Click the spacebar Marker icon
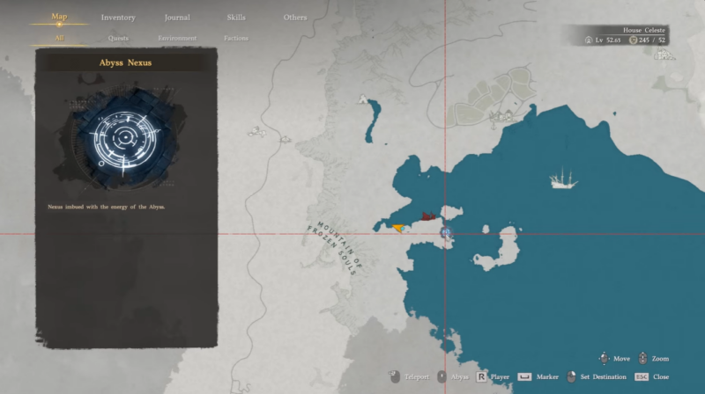This screenshot has width=705, height=394. point(524,376)
